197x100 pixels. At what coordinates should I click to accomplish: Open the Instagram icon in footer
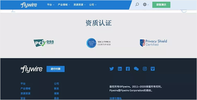coord(145,69)
